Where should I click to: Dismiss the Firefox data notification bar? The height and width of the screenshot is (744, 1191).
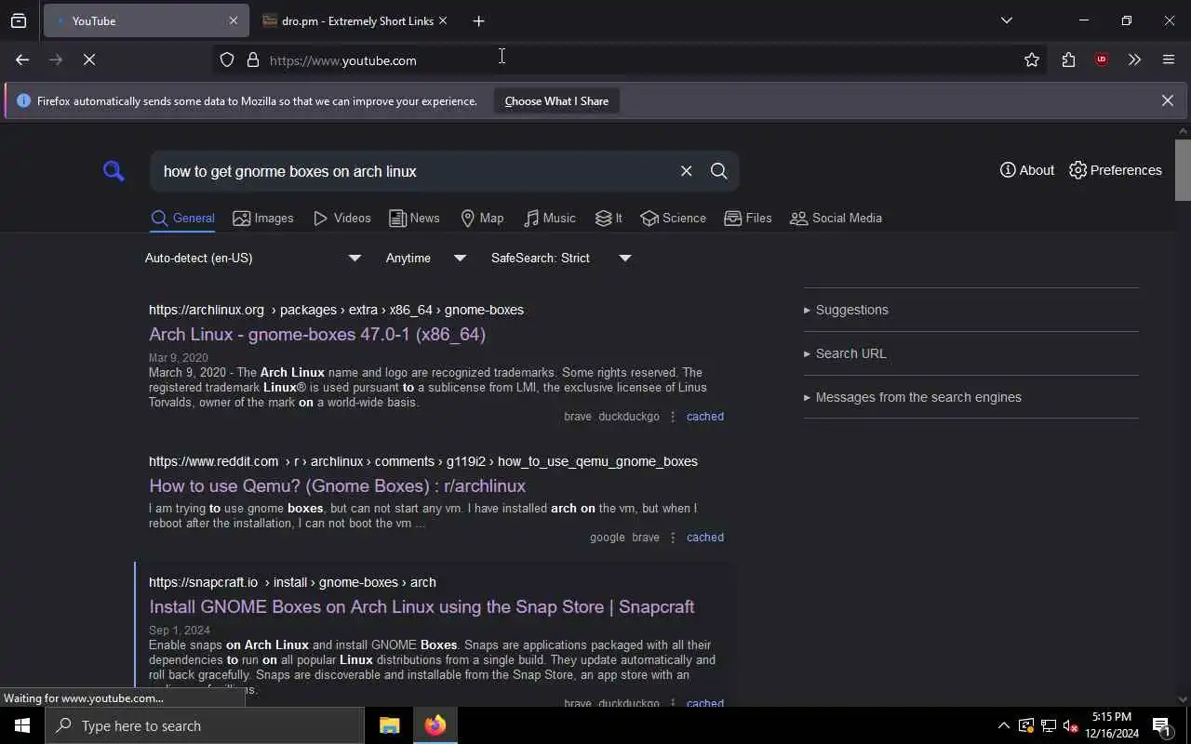1167,100
